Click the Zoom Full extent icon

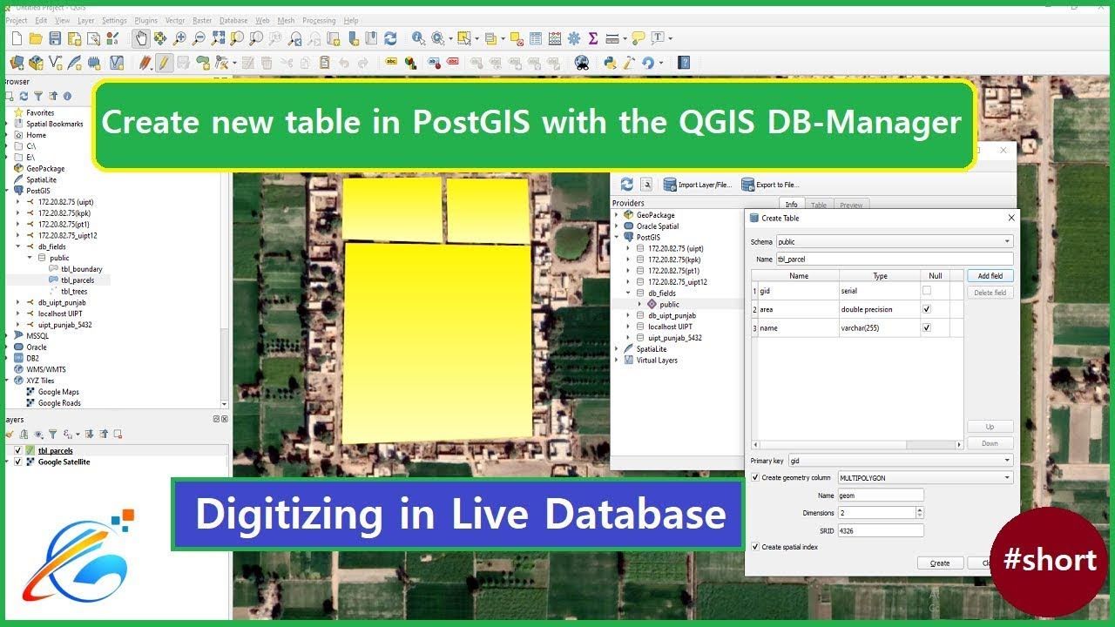coord(218,38)
